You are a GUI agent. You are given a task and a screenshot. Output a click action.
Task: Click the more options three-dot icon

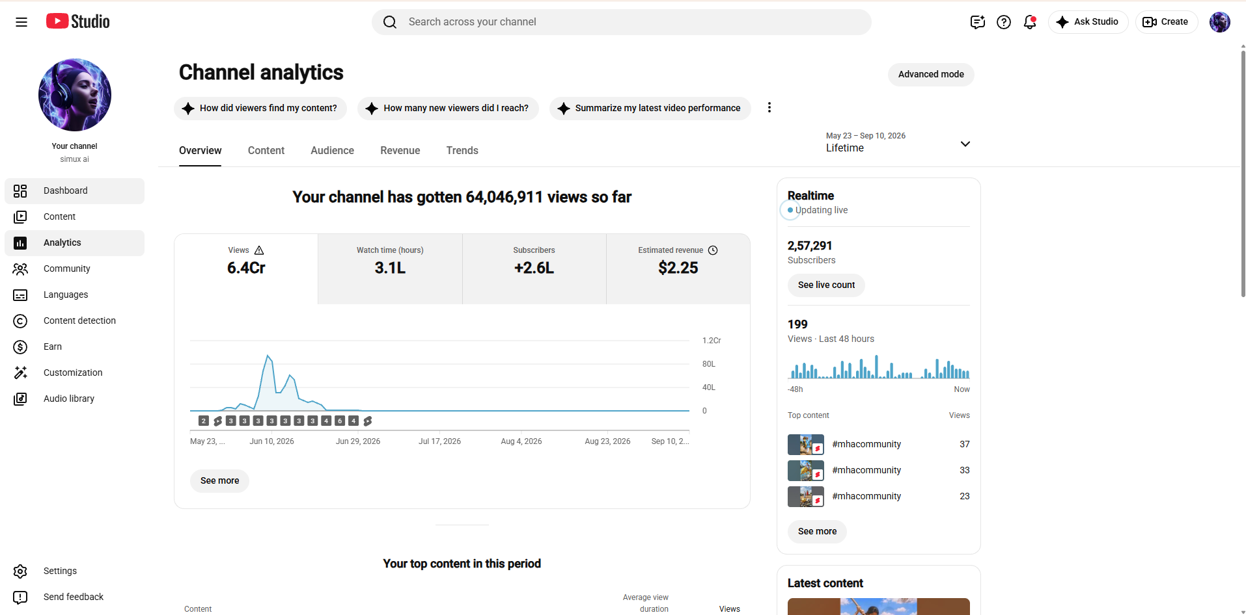tap(769, 108)
